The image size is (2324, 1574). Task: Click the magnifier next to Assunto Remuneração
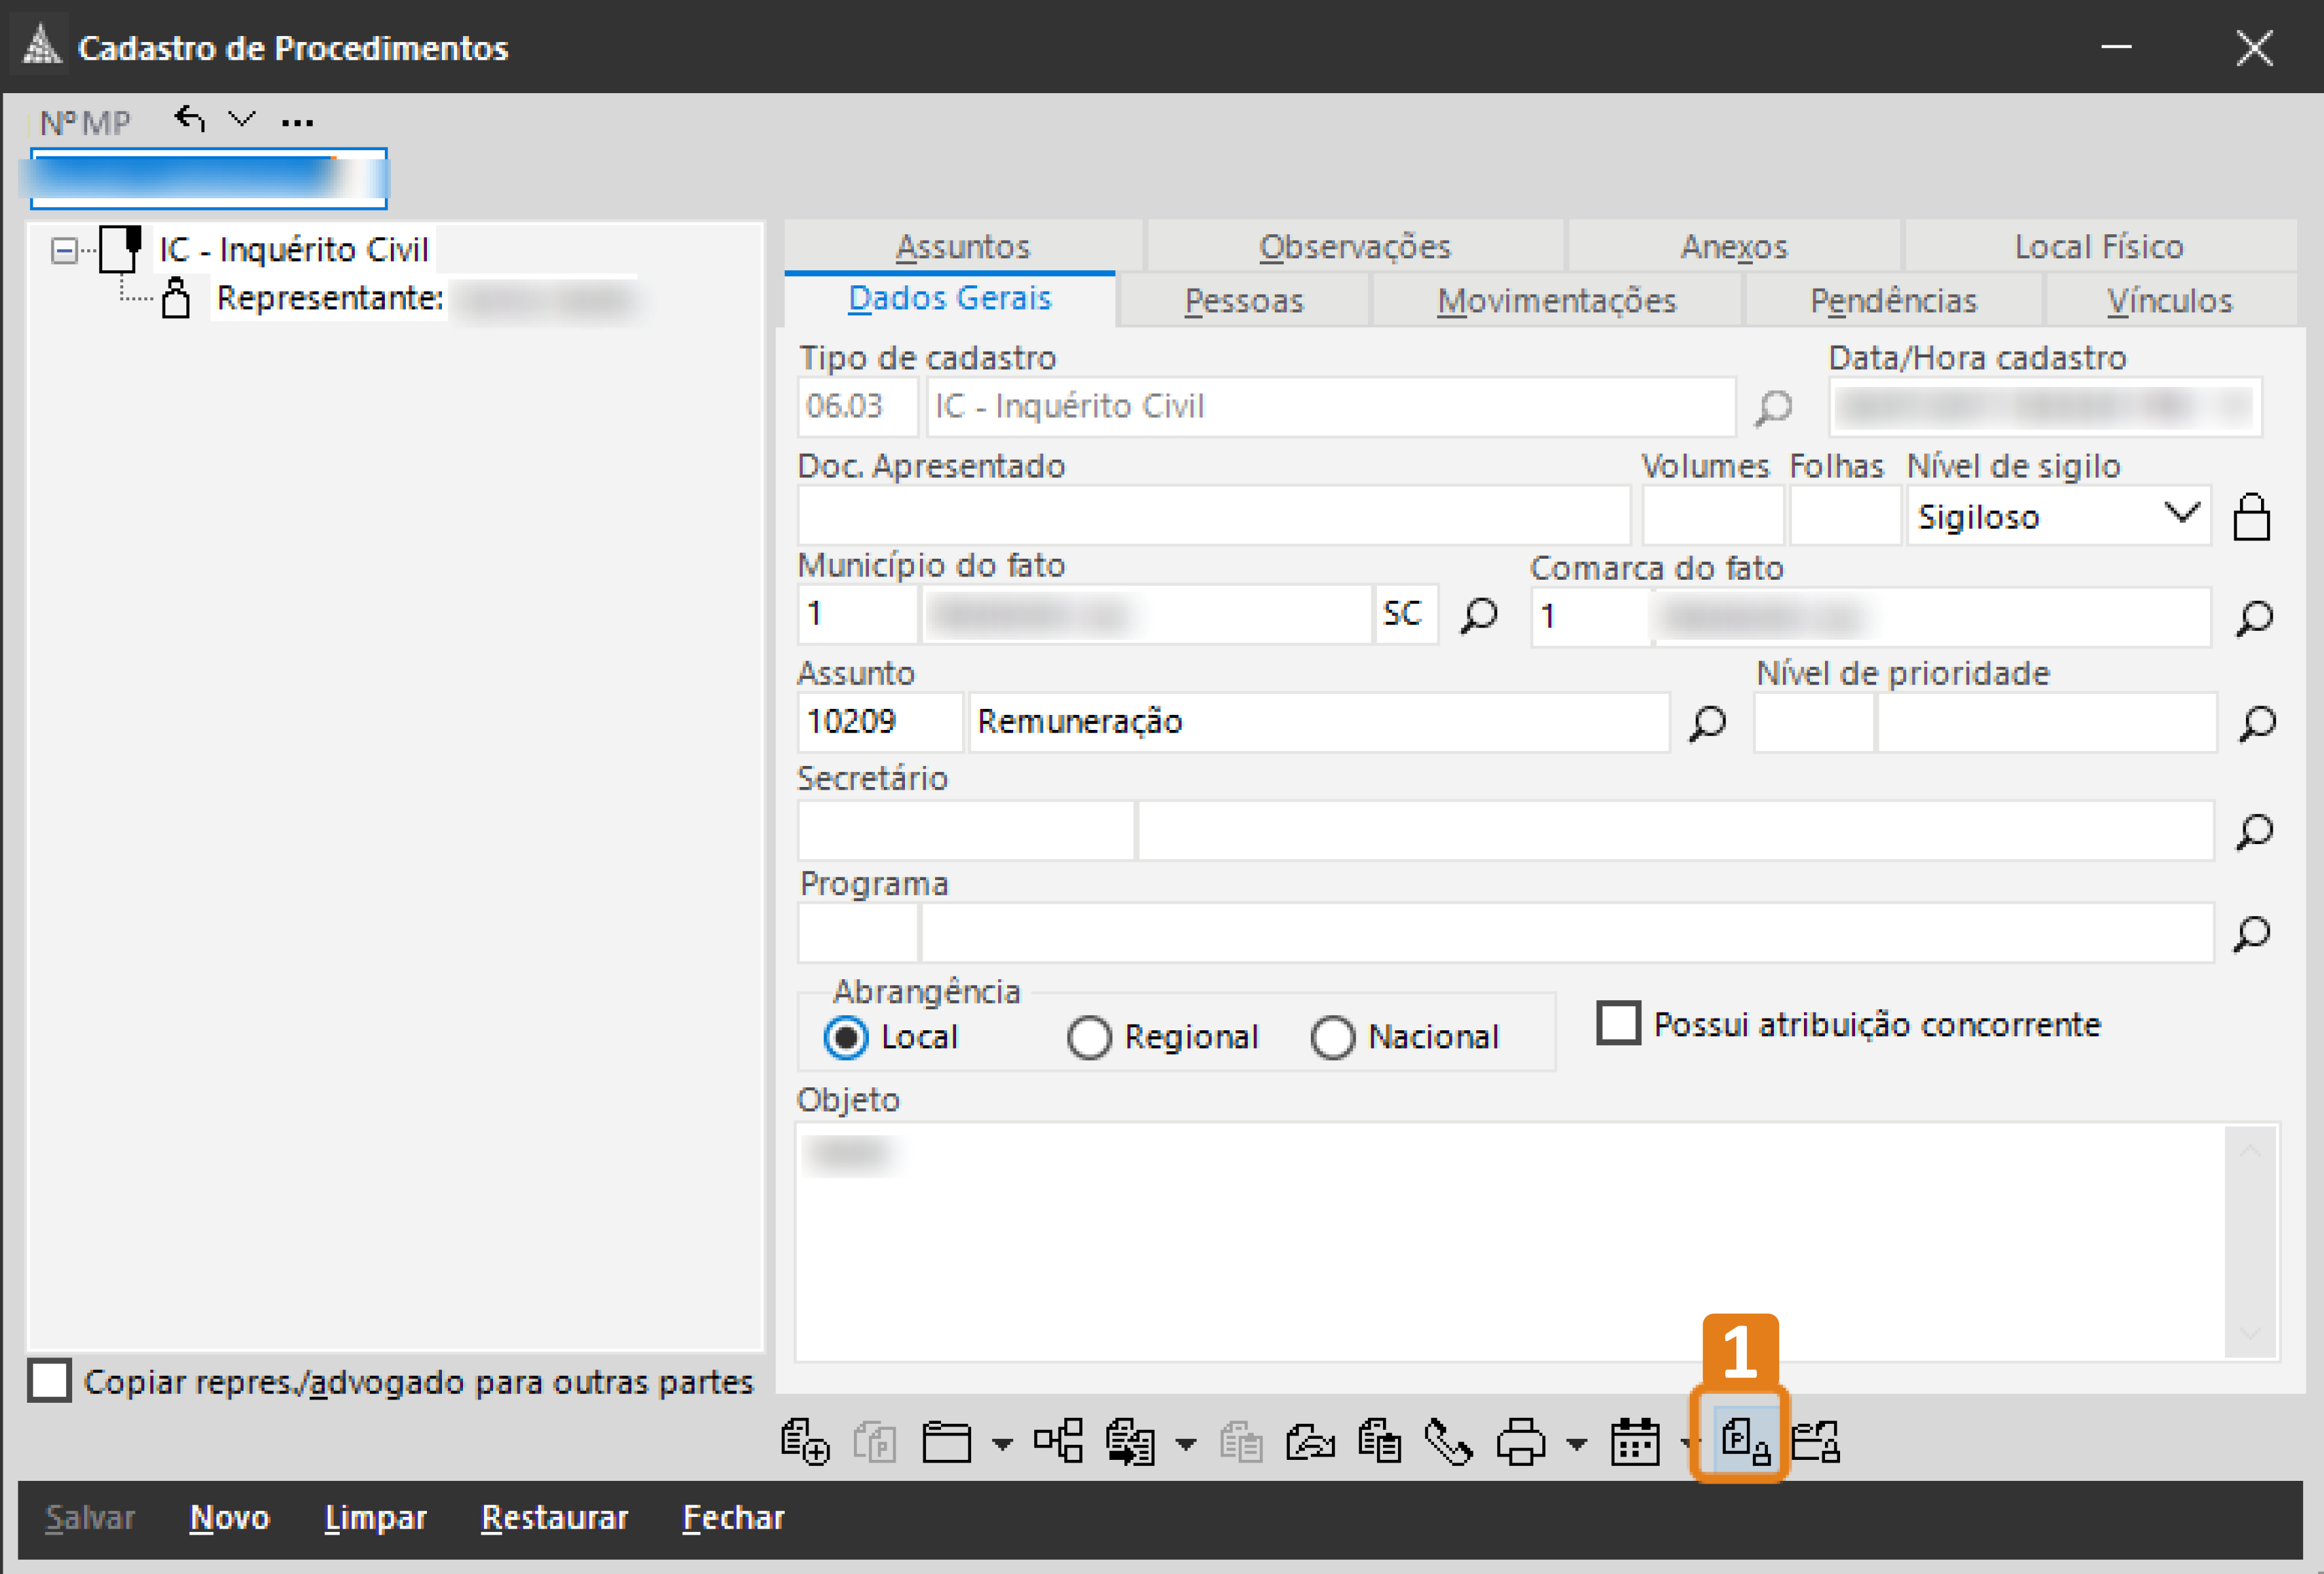tap(1707, 723)
